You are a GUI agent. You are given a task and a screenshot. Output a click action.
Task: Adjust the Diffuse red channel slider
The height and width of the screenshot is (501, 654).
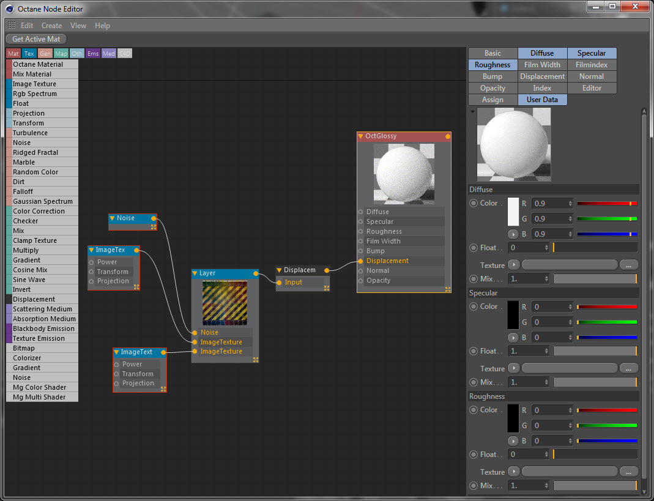click(607, 204)
